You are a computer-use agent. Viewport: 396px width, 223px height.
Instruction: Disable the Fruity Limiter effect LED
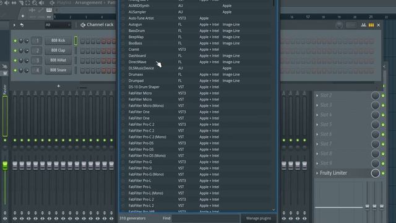point(384,173)
